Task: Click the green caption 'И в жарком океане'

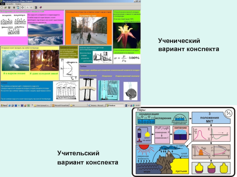Action: pos(15,73)
